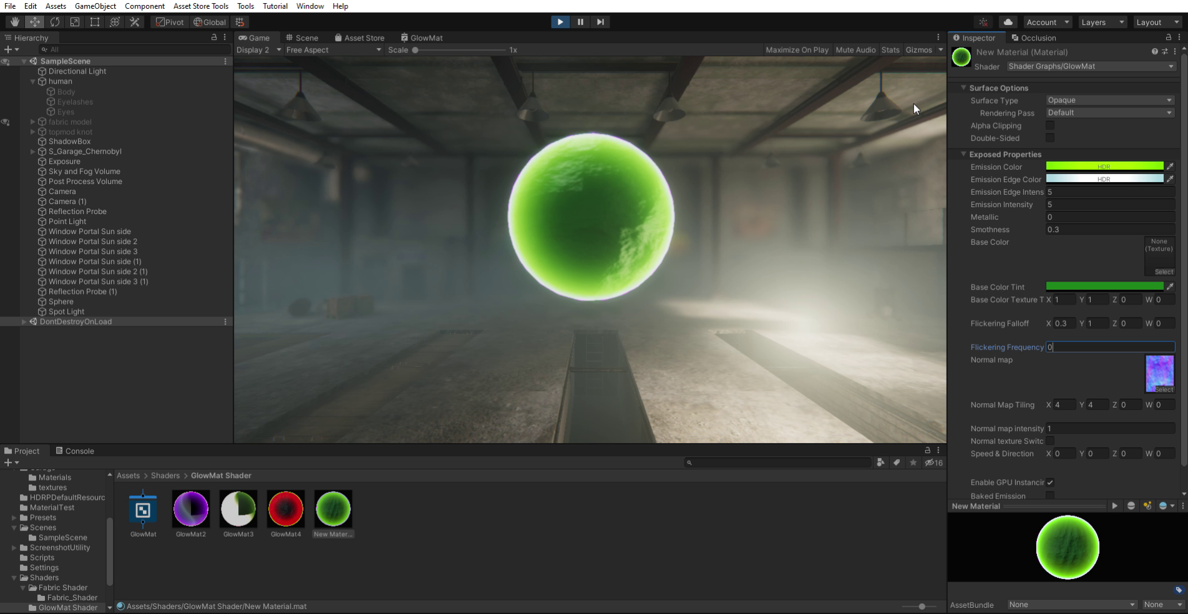The height and width of the screenshot is (614, 1188).
Task: Select the Scale tool
Action: pos(74,22)
